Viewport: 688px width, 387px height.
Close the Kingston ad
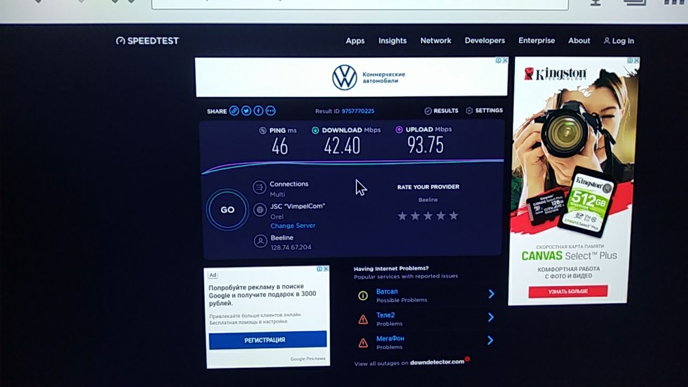636,61
